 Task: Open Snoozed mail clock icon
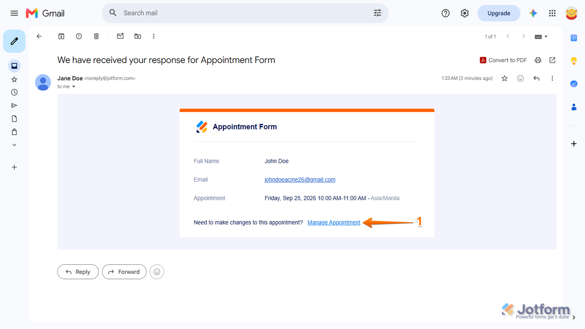click(x=14, y=92)
